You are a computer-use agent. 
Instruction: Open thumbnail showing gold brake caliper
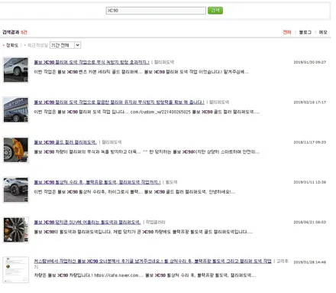click(x=16, y=150)
